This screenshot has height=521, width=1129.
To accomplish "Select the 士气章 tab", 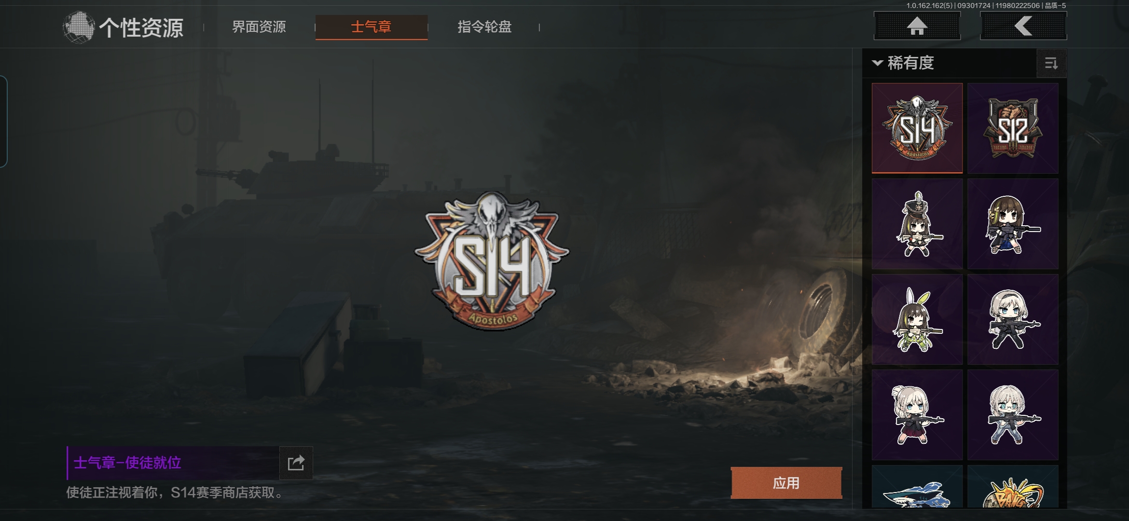I will point(372,27).
